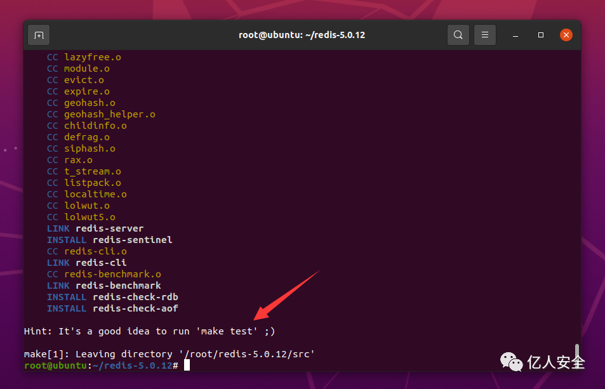Open the terminal hamburger menu
The image size is (605, 389).
tap(485, 35)
